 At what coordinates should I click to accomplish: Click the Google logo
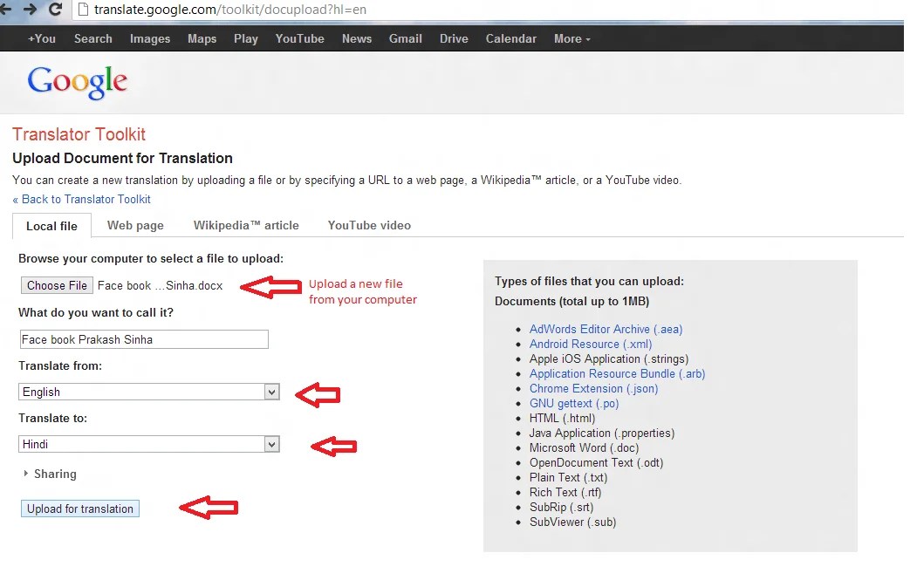(x=77, y=81)
